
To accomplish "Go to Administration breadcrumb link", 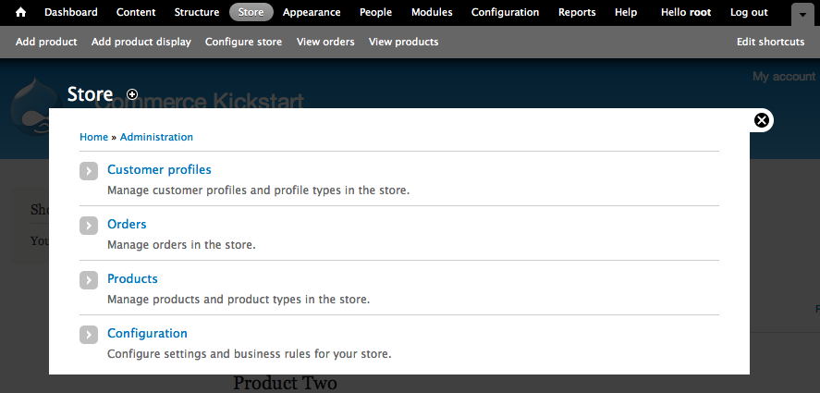I will tap(156, 137).
